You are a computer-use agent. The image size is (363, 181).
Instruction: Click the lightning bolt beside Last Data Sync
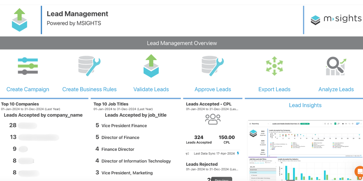pyautogui.click(x=238, y=153)
